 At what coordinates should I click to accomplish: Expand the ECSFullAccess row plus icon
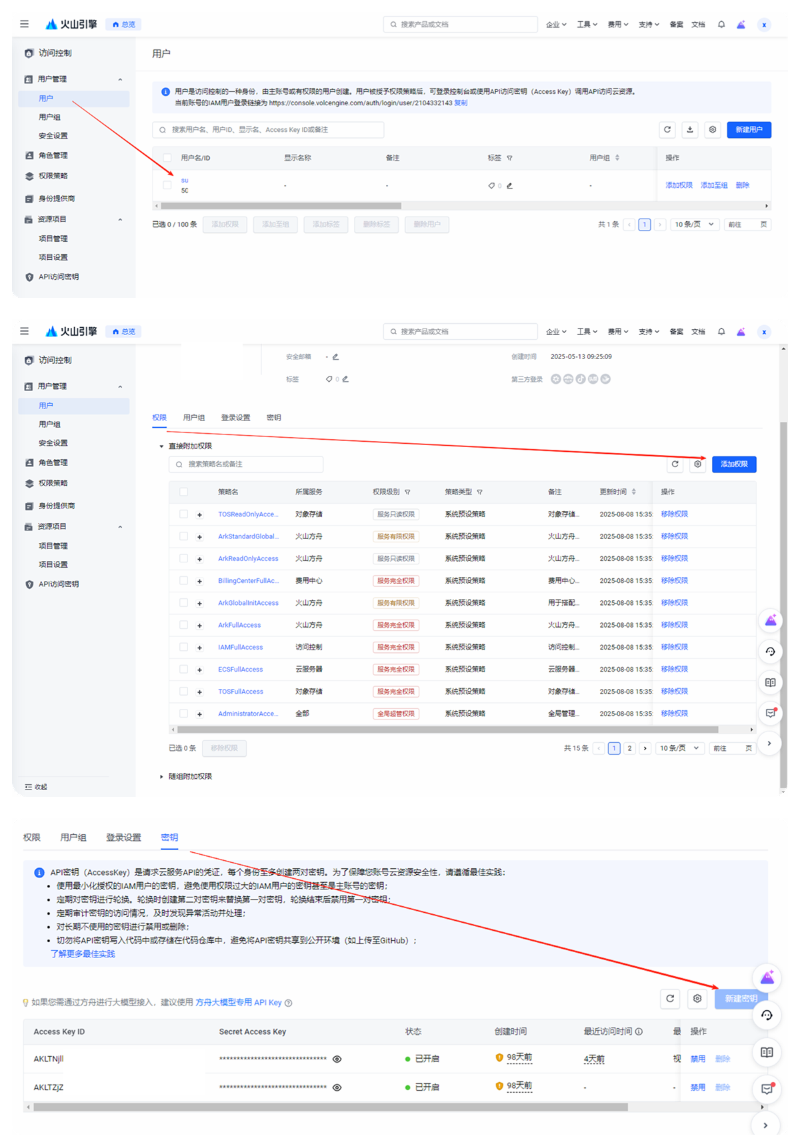[x=199, y=670]
